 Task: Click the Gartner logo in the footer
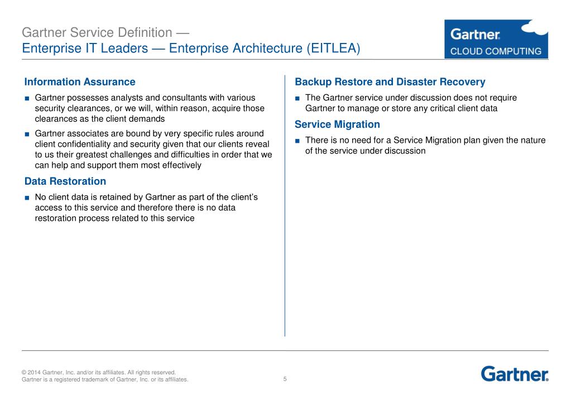point(515,374)
